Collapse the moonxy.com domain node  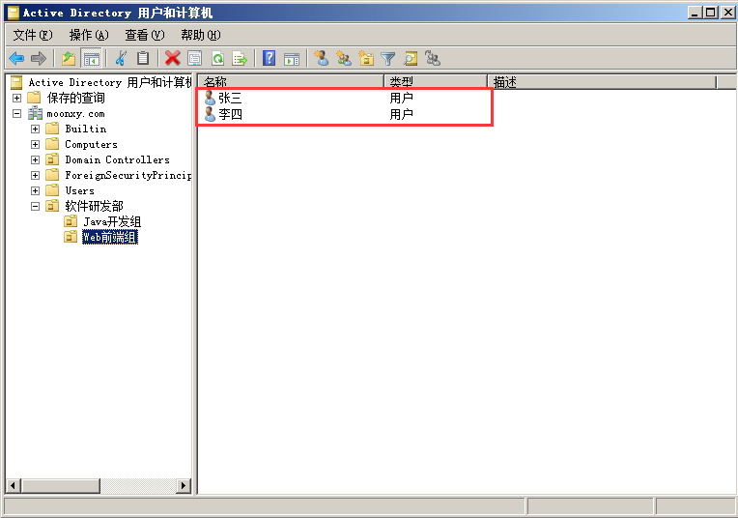(x=17, y=113)
